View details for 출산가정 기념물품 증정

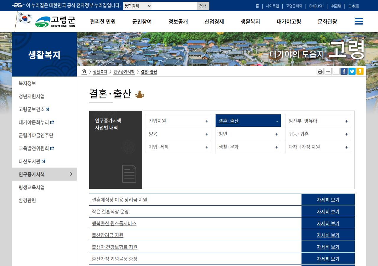pos(328,259)
